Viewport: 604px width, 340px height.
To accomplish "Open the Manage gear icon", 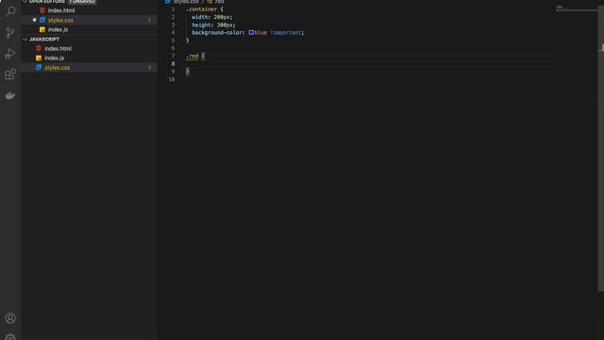I will 10,337.
